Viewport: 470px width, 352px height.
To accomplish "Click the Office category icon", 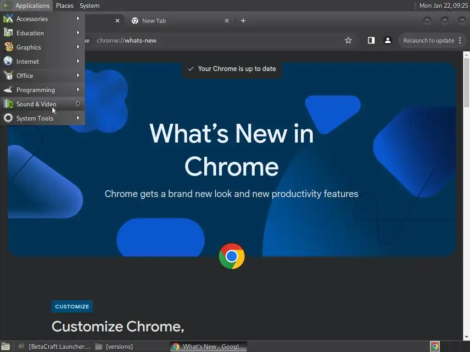I will [x=8, y=76].
